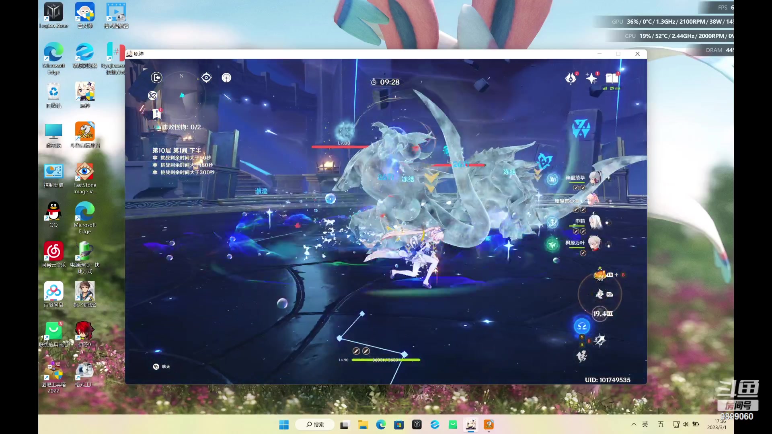772x434 pixels.
Task: Toggle the 五 input method indicator
Action: 661,424
